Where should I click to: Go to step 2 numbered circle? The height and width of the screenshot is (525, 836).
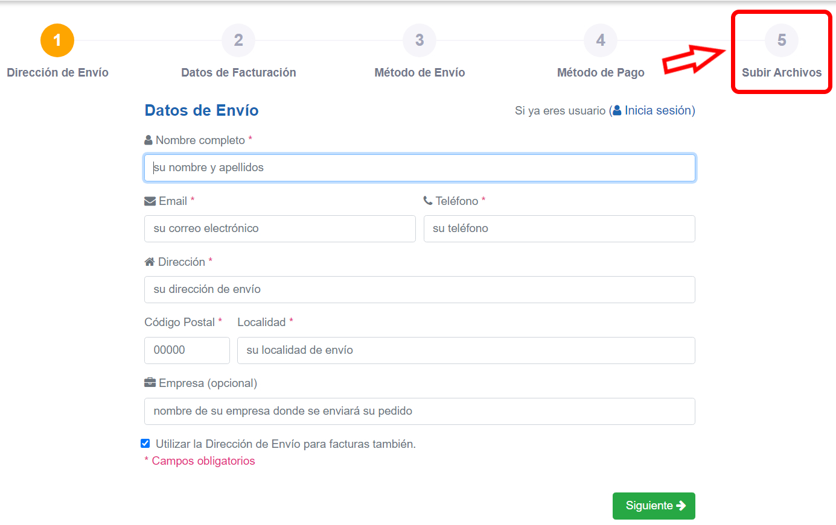coord(238,40)
